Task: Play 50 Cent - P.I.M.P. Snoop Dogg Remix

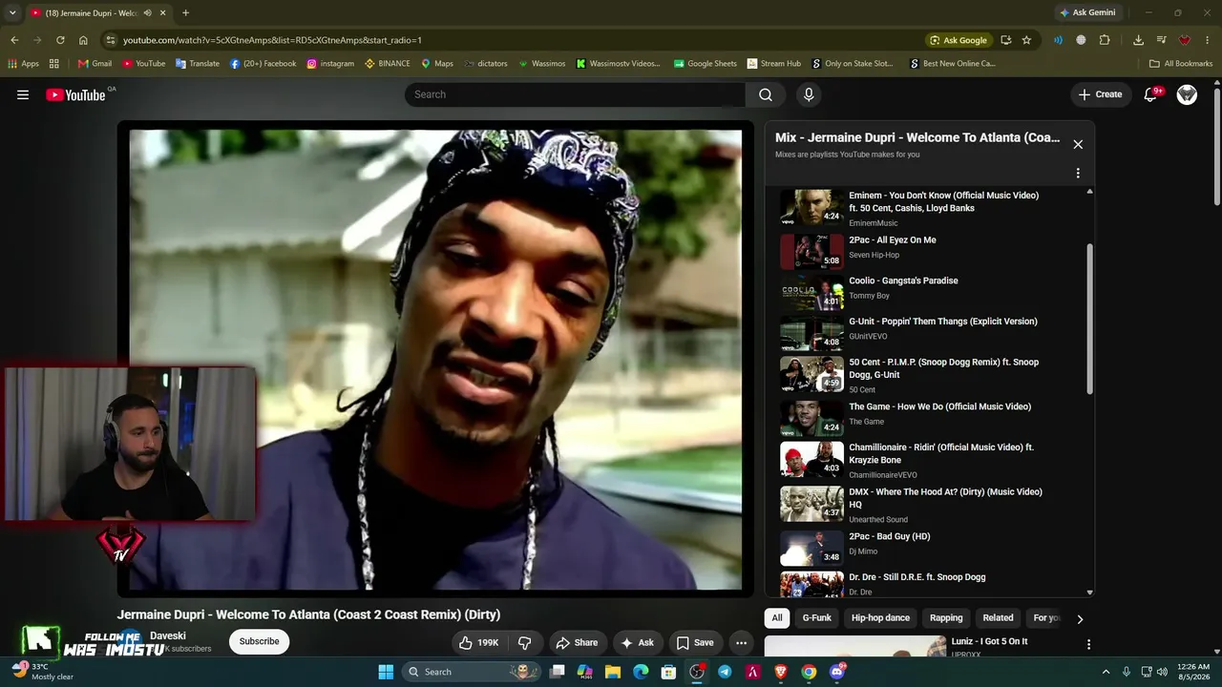Action: coord(931,374)
